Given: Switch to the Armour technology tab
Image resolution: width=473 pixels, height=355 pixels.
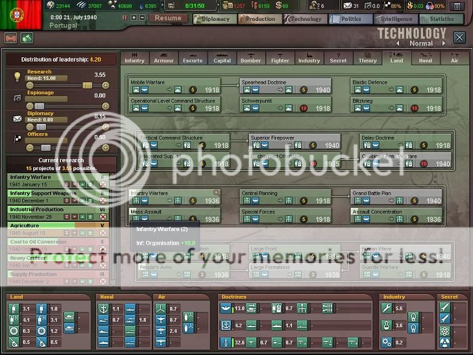Looking at the screenshot, I should tap(163, 59).
